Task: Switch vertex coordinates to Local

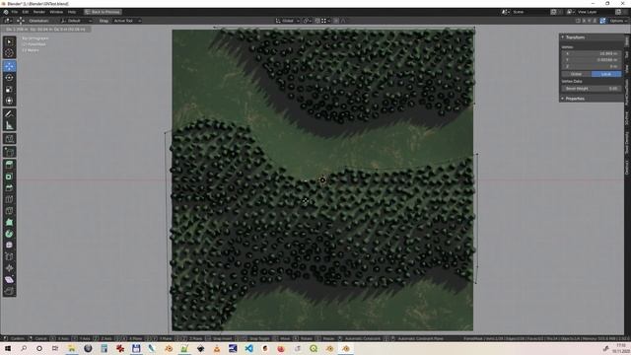Action: pos(606,74)
